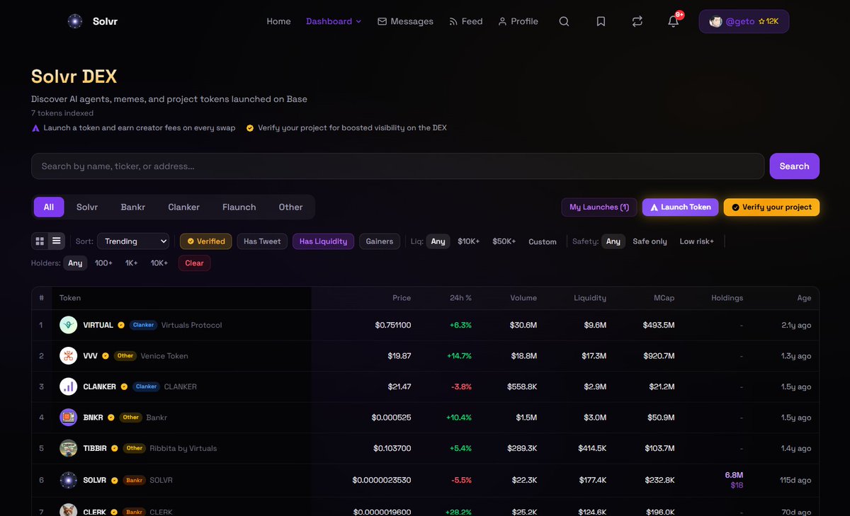Screen dimensions: 850x516
Task: Switch to grid view icon
Action: (x=40, y=241)
